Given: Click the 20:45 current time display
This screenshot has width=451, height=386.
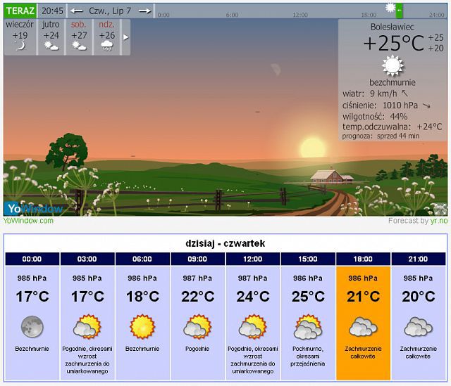Looking at the screenshot, I should point(52,11).
